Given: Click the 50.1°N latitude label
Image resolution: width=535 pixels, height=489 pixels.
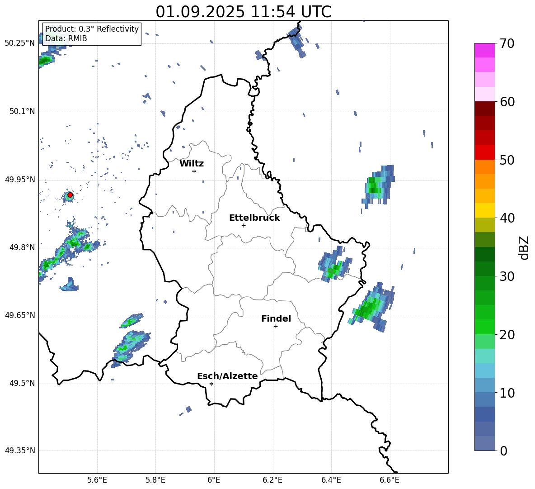Looking at the screenshot, I should coord(22,112).
